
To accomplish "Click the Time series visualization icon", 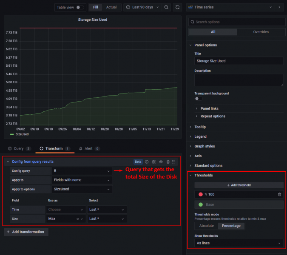I will [190, 7].
